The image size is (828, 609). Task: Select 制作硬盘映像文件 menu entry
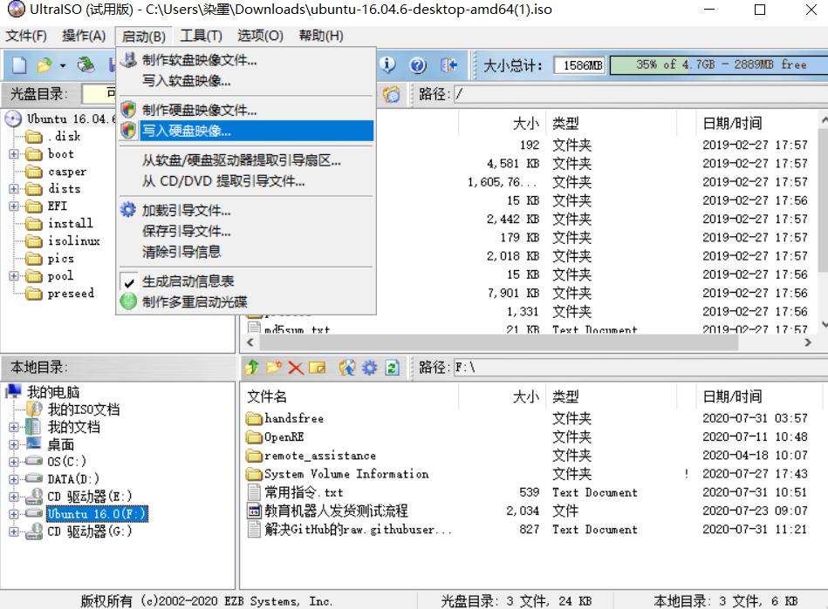tap(246, 110)
